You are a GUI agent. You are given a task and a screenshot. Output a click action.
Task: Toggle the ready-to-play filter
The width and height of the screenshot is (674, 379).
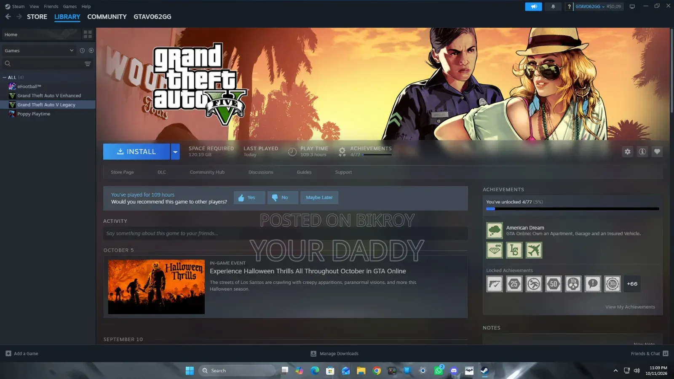[x=91, y=51]
